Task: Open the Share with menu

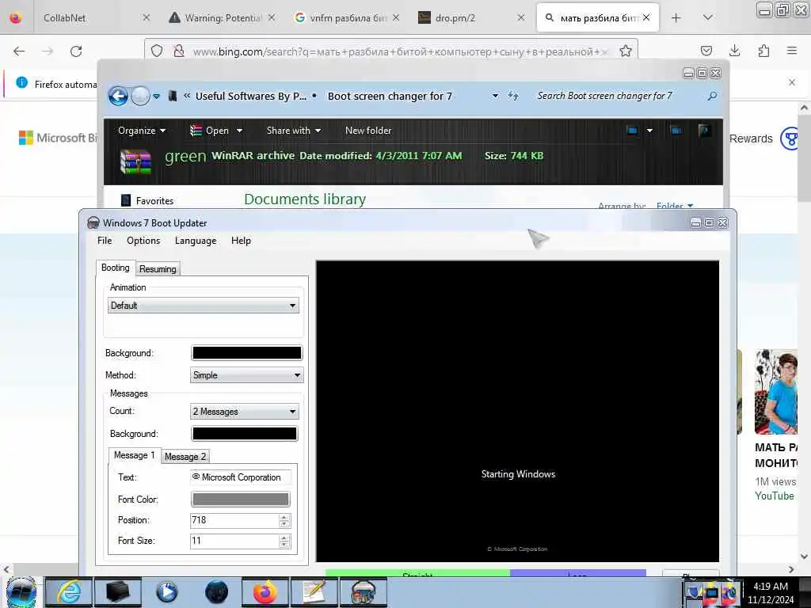Action: coord(294,131)
